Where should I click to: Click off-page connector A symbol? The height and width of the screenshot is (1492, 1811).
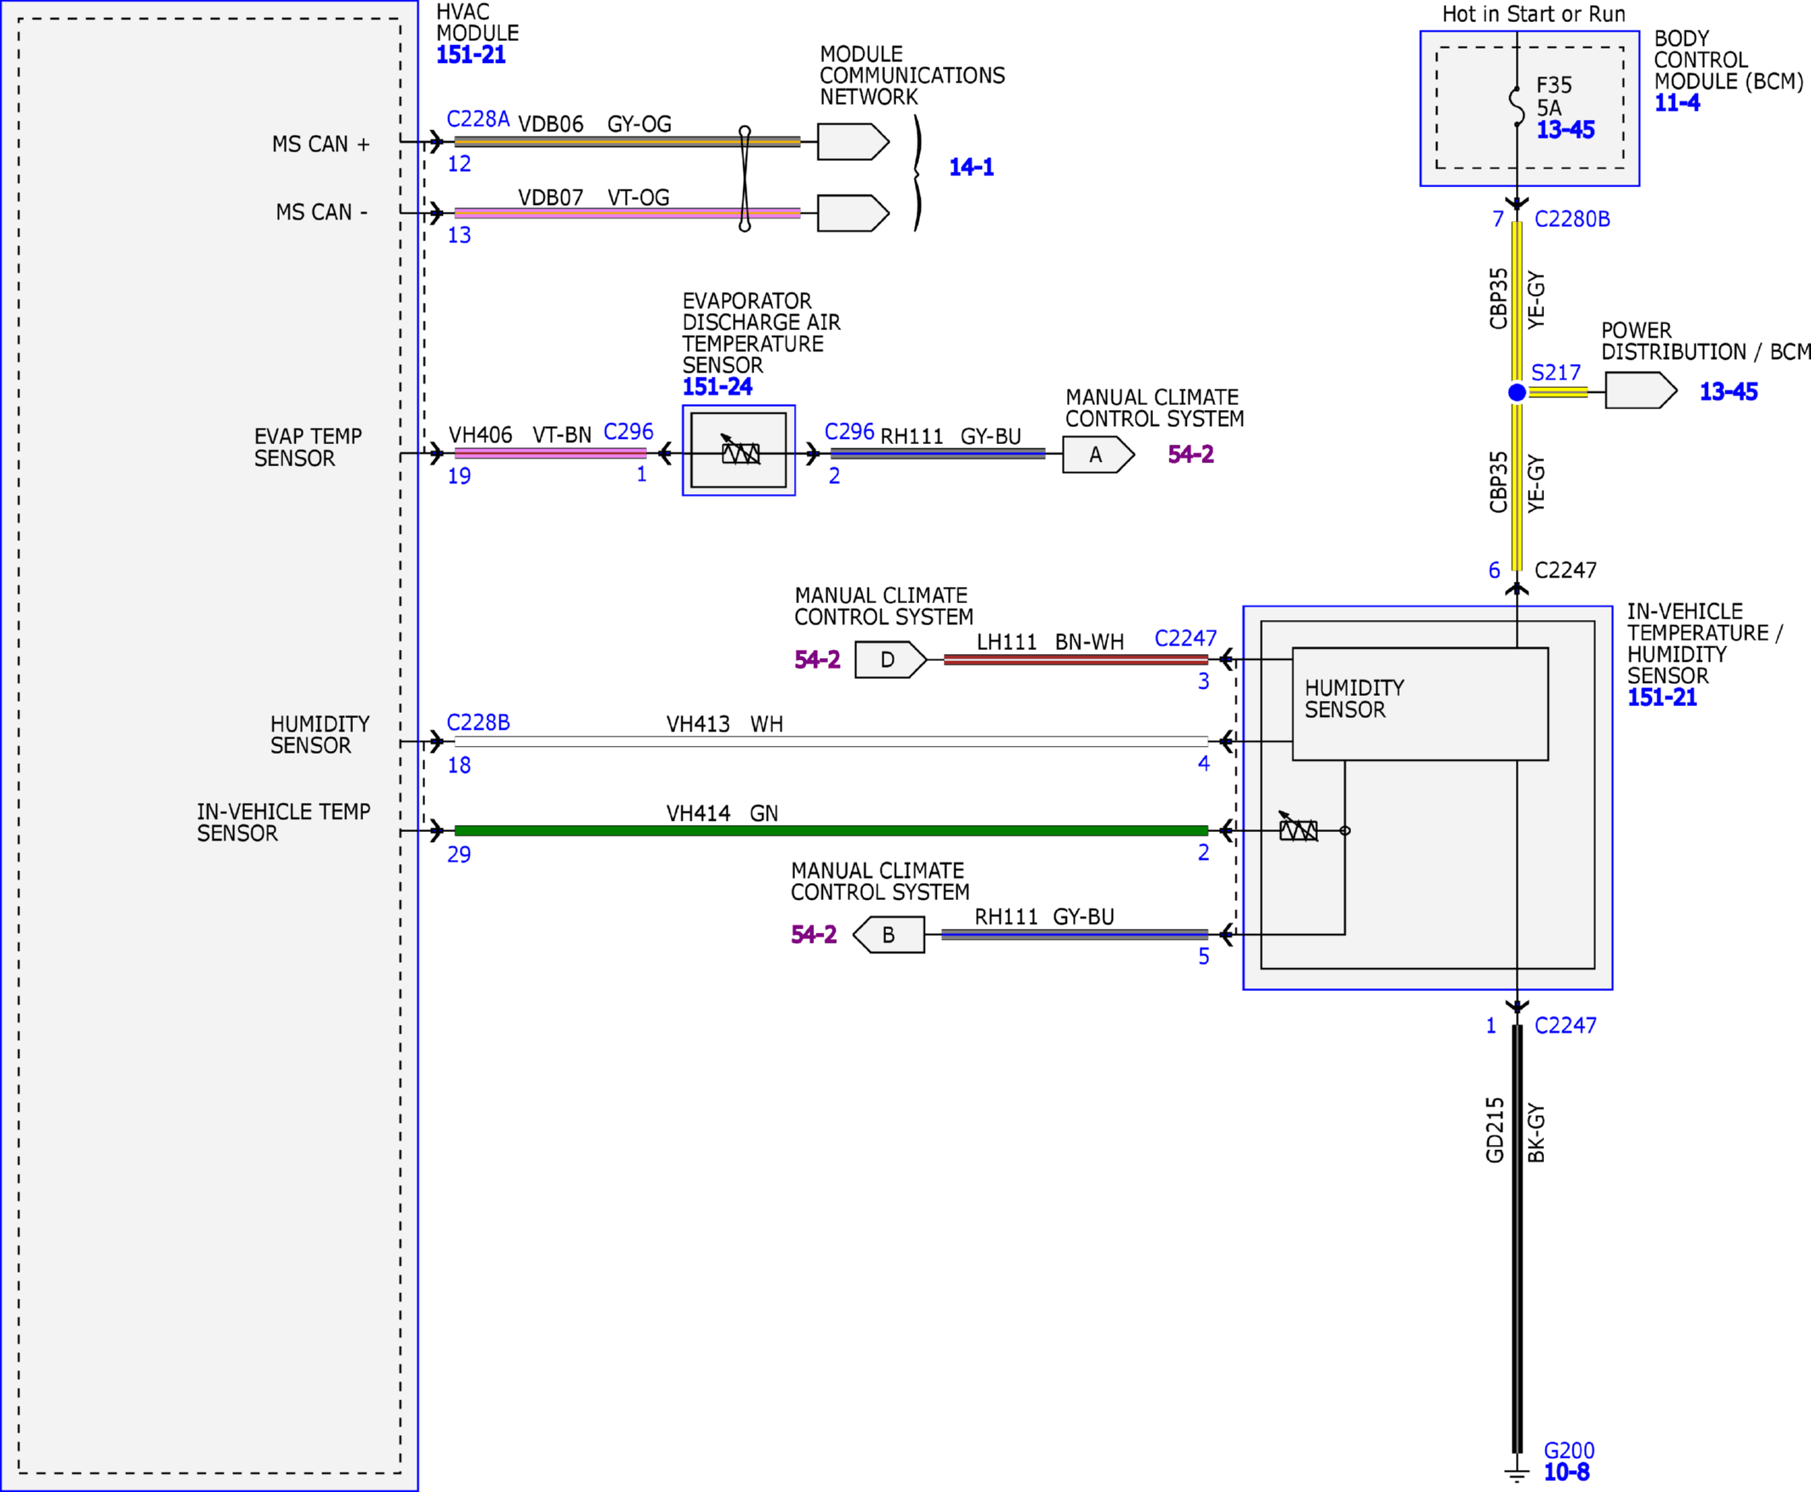(1098, 454)
